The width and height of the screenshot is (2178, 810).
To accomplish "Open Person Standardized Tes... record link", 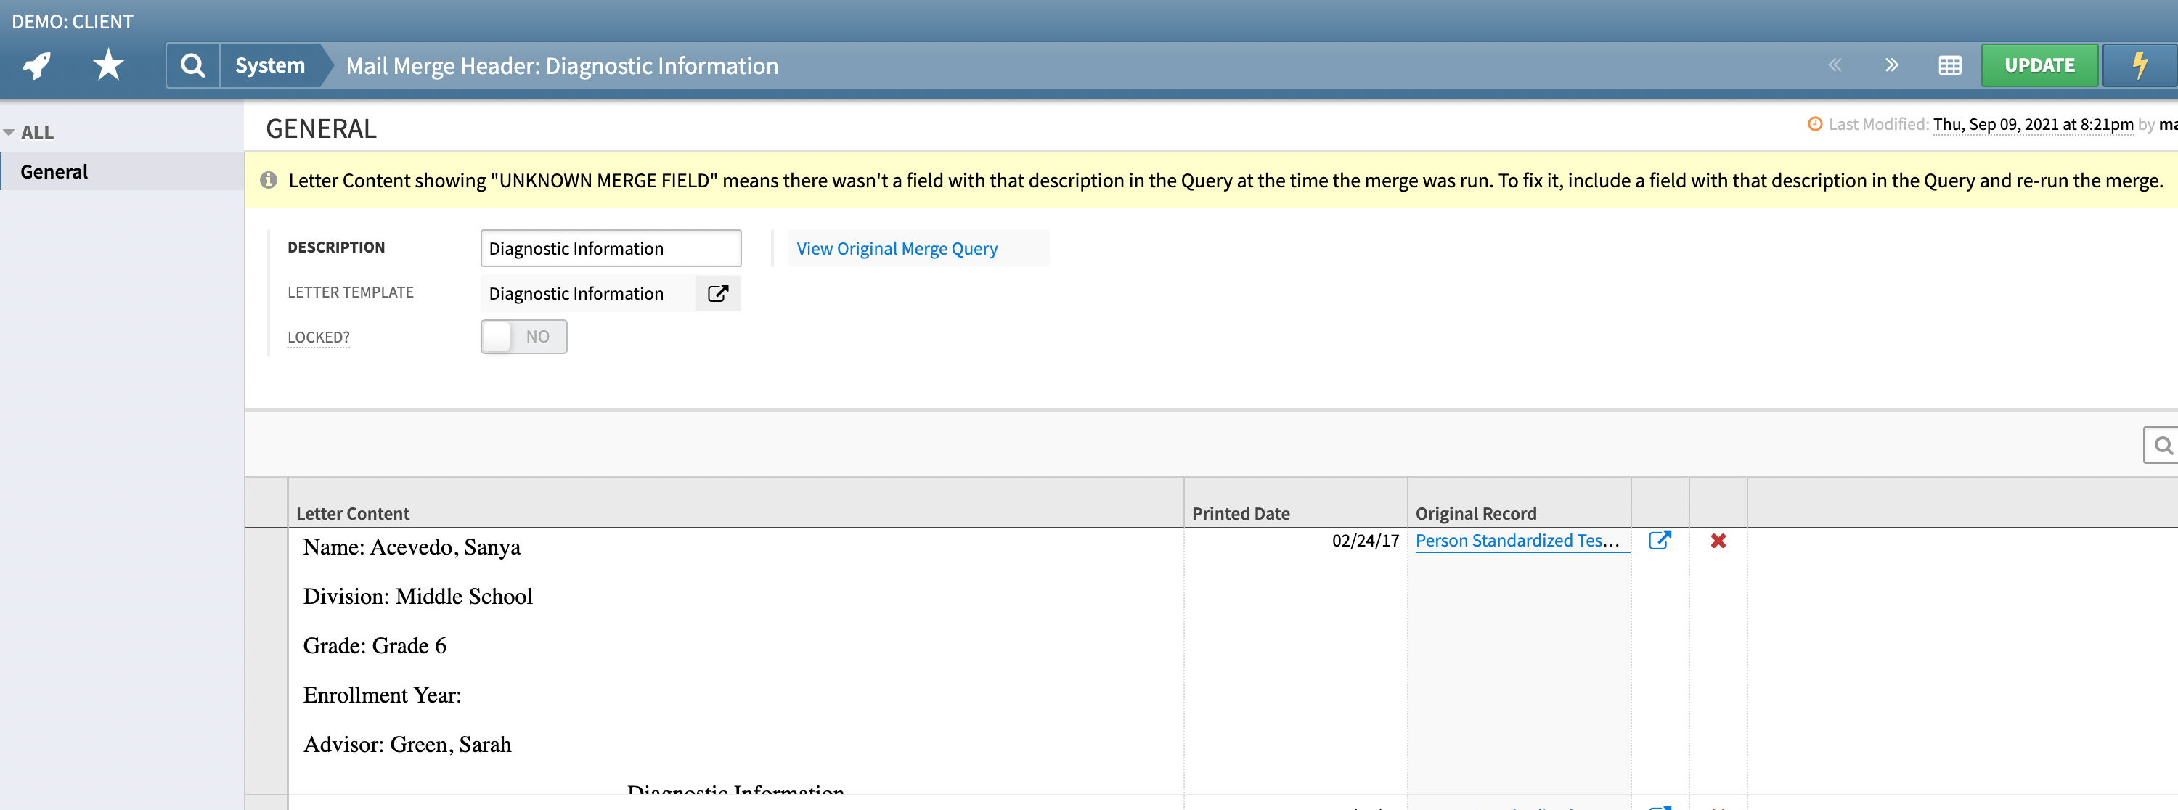I will 1517,540.
